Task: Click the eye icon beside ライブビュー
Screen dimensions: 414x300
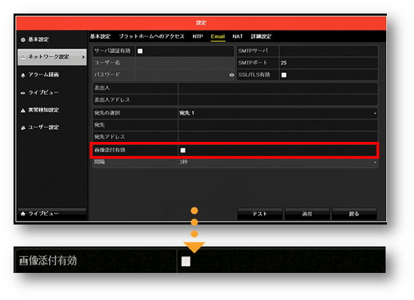Action: (23, 93)
